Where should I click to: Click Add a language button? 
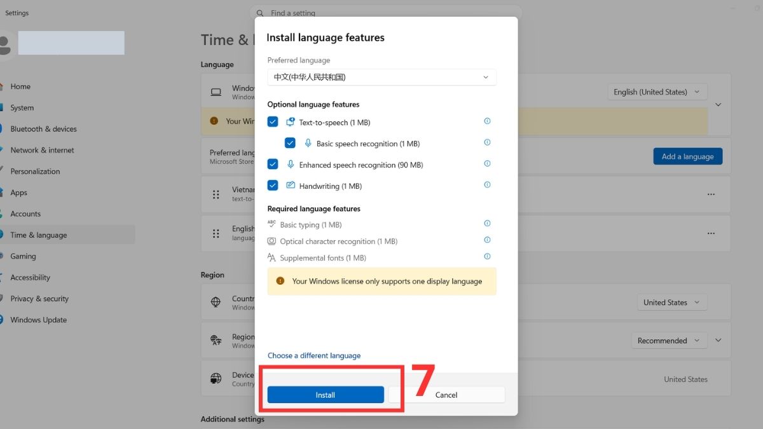(688, 156)
